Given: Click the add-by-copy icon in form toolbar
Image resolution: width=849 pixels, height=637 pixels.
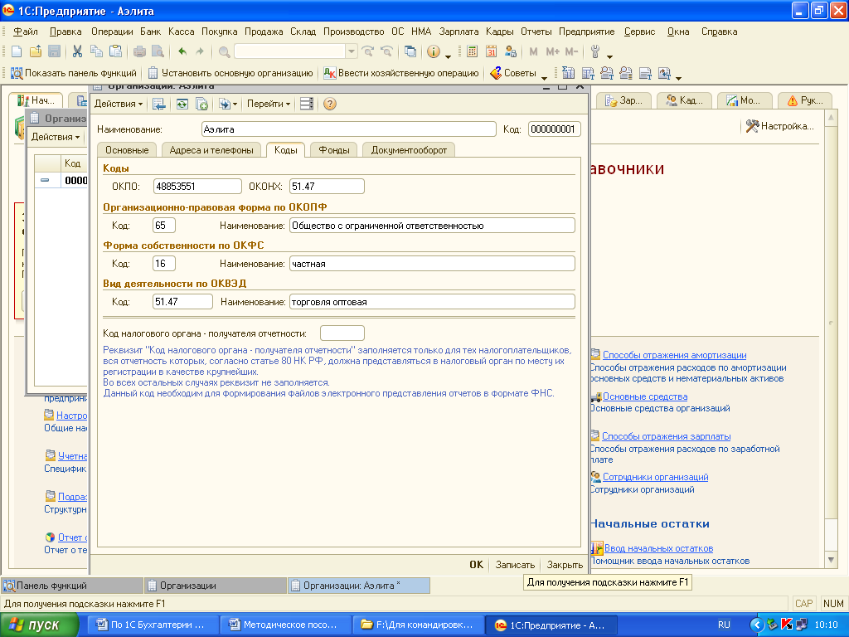Looking at the screenshot, I should point(202,104).
